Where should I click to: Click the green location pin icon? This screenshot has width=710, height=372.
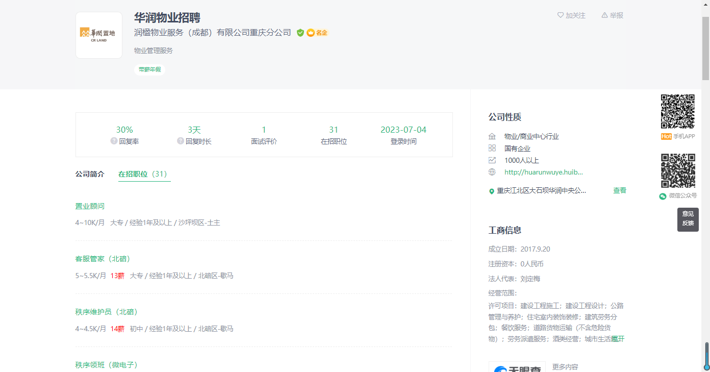[x=492, y=191]
